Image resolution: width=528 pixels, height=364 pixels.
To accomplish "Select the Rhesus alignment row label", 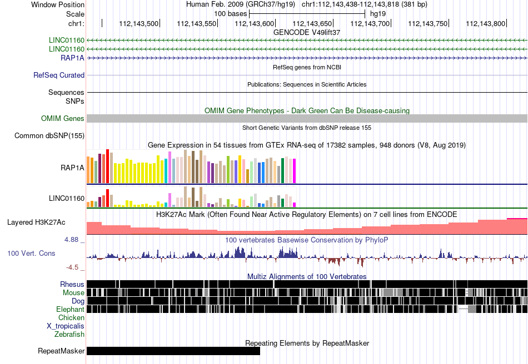I will (72, 284).
